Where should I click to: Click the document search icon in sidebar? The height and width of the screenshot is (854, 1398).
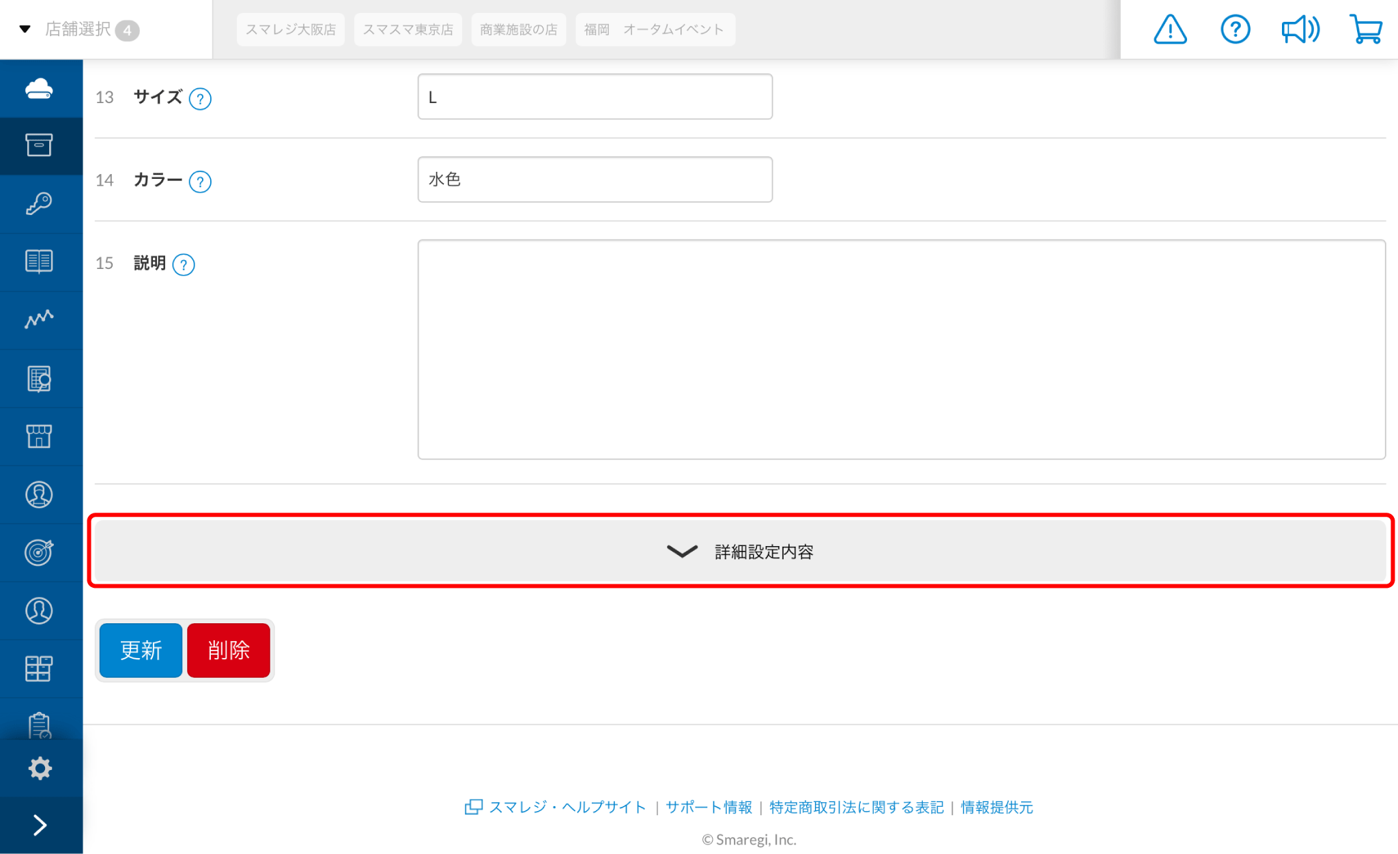click(40, 378)
